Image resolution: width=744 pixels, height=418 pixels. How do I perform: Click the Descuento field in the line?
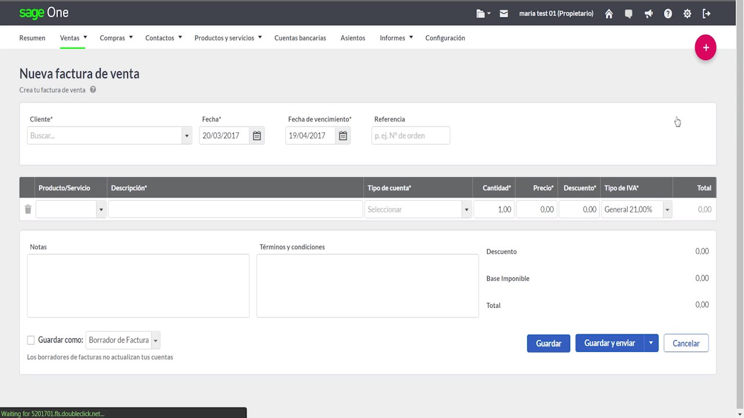pos(579,210)
